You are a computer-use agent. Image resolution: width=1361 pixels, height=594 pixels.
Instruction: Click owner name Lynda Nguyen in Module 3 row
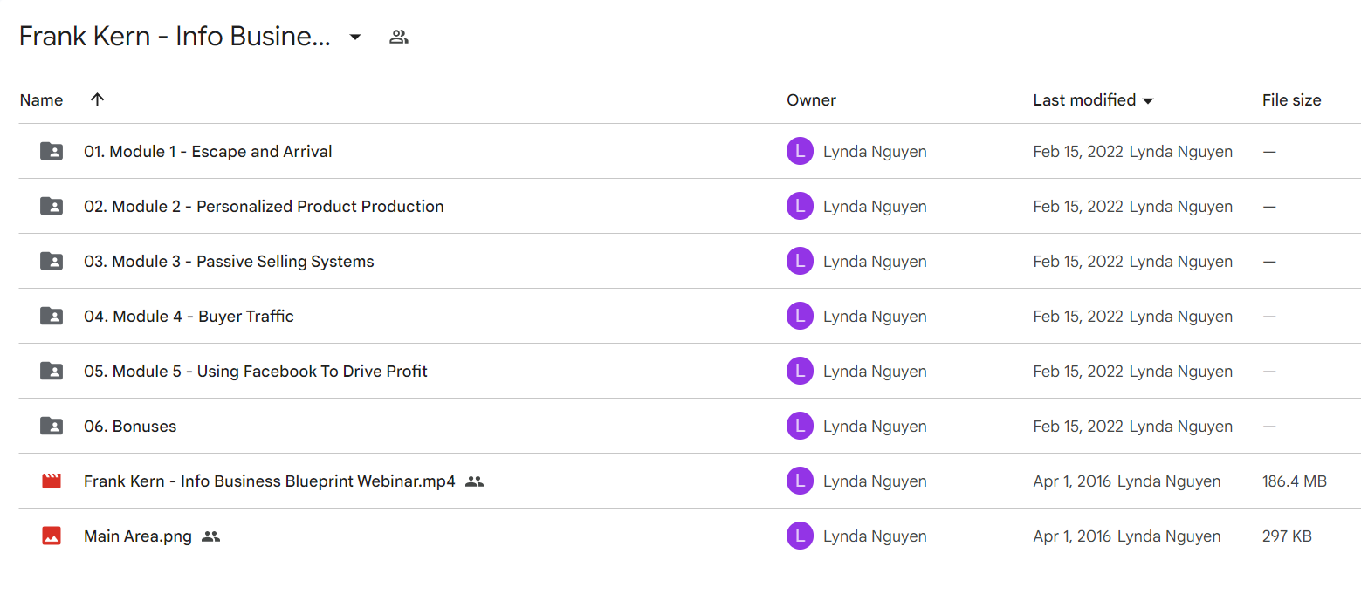click(875, 262)
